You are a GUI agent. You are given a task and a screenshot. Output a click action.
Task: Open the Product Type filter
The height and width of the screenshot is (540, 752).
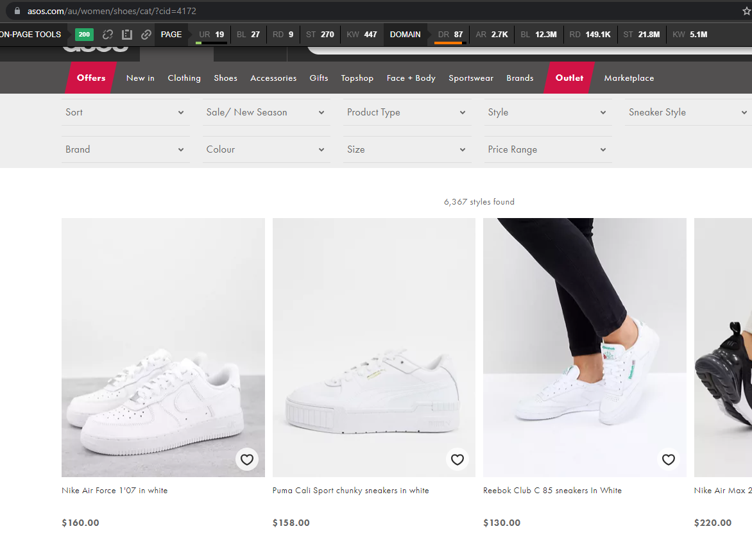tap(407, 112)
